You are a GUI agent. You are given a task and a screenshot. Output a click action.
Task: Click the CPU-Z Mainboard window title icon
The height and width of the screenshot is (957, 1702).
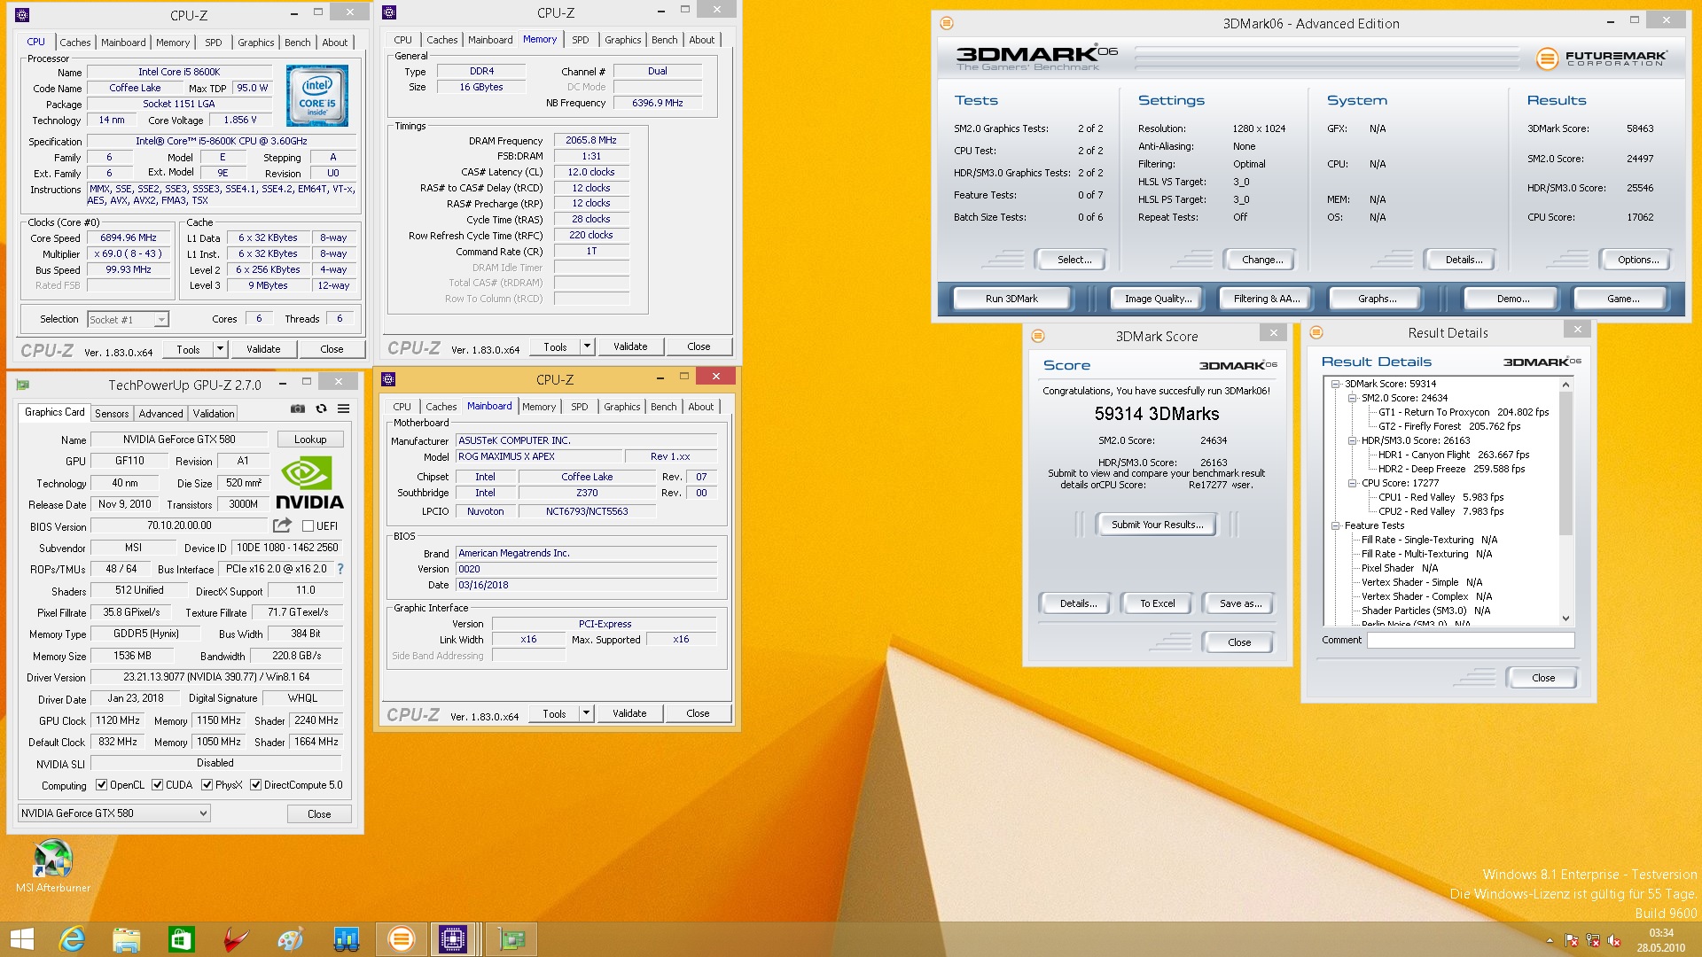[388, 379]
